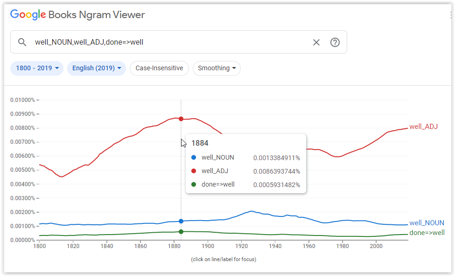Click the 0.00500% y-axis label
The image size is (455, 276).
tap(23, 170)
